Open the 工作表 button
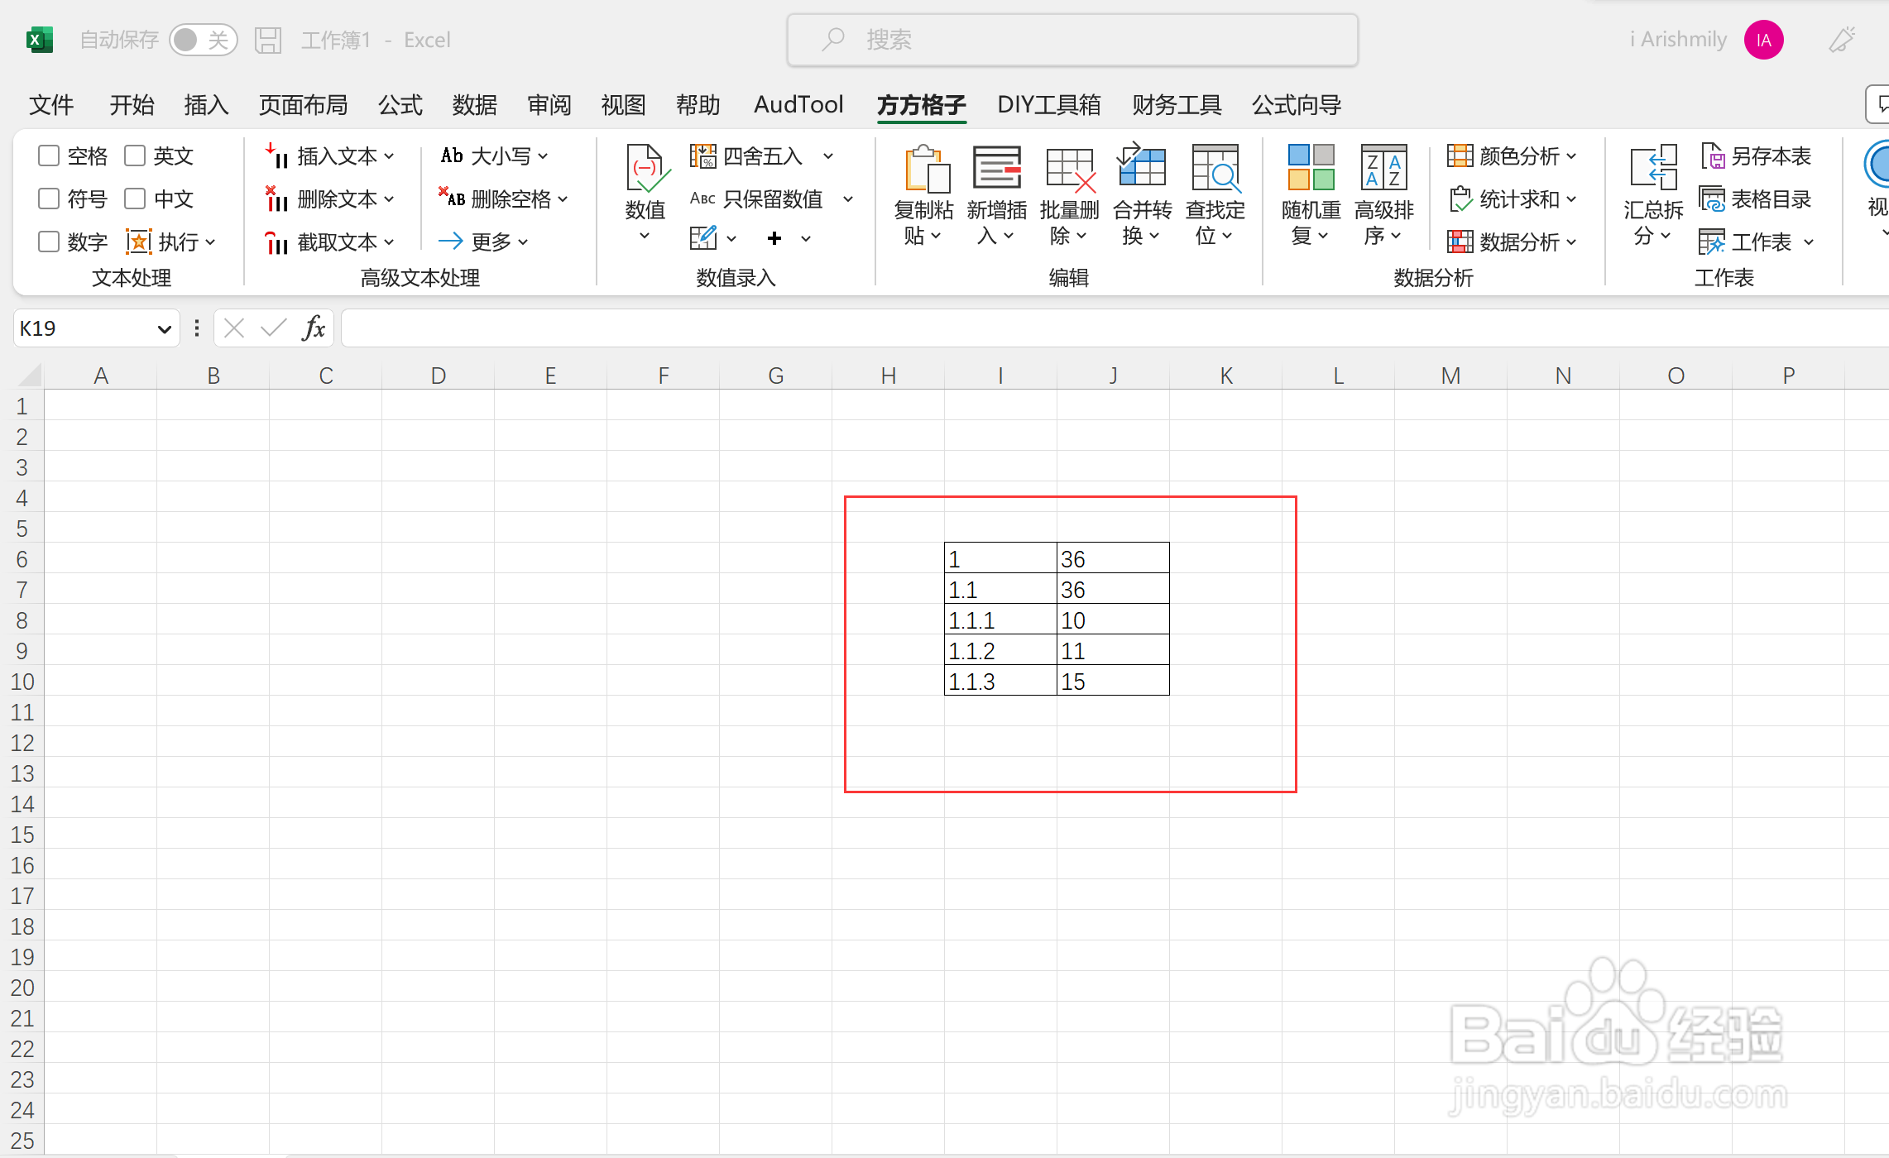This screenshot has height=1158, width=1889. tap(1757, 242)
